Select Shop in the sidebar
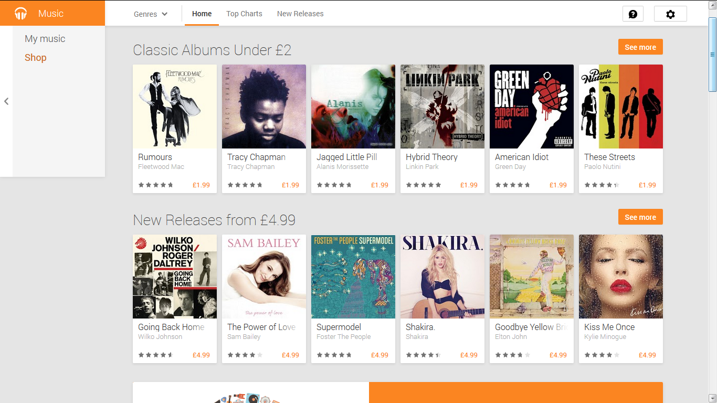This screenshot has height=403, width=717. point(36,58)
